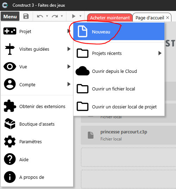Click the info icon for A propos de
This screenshot has width=176, height=189.
(10, 177)
